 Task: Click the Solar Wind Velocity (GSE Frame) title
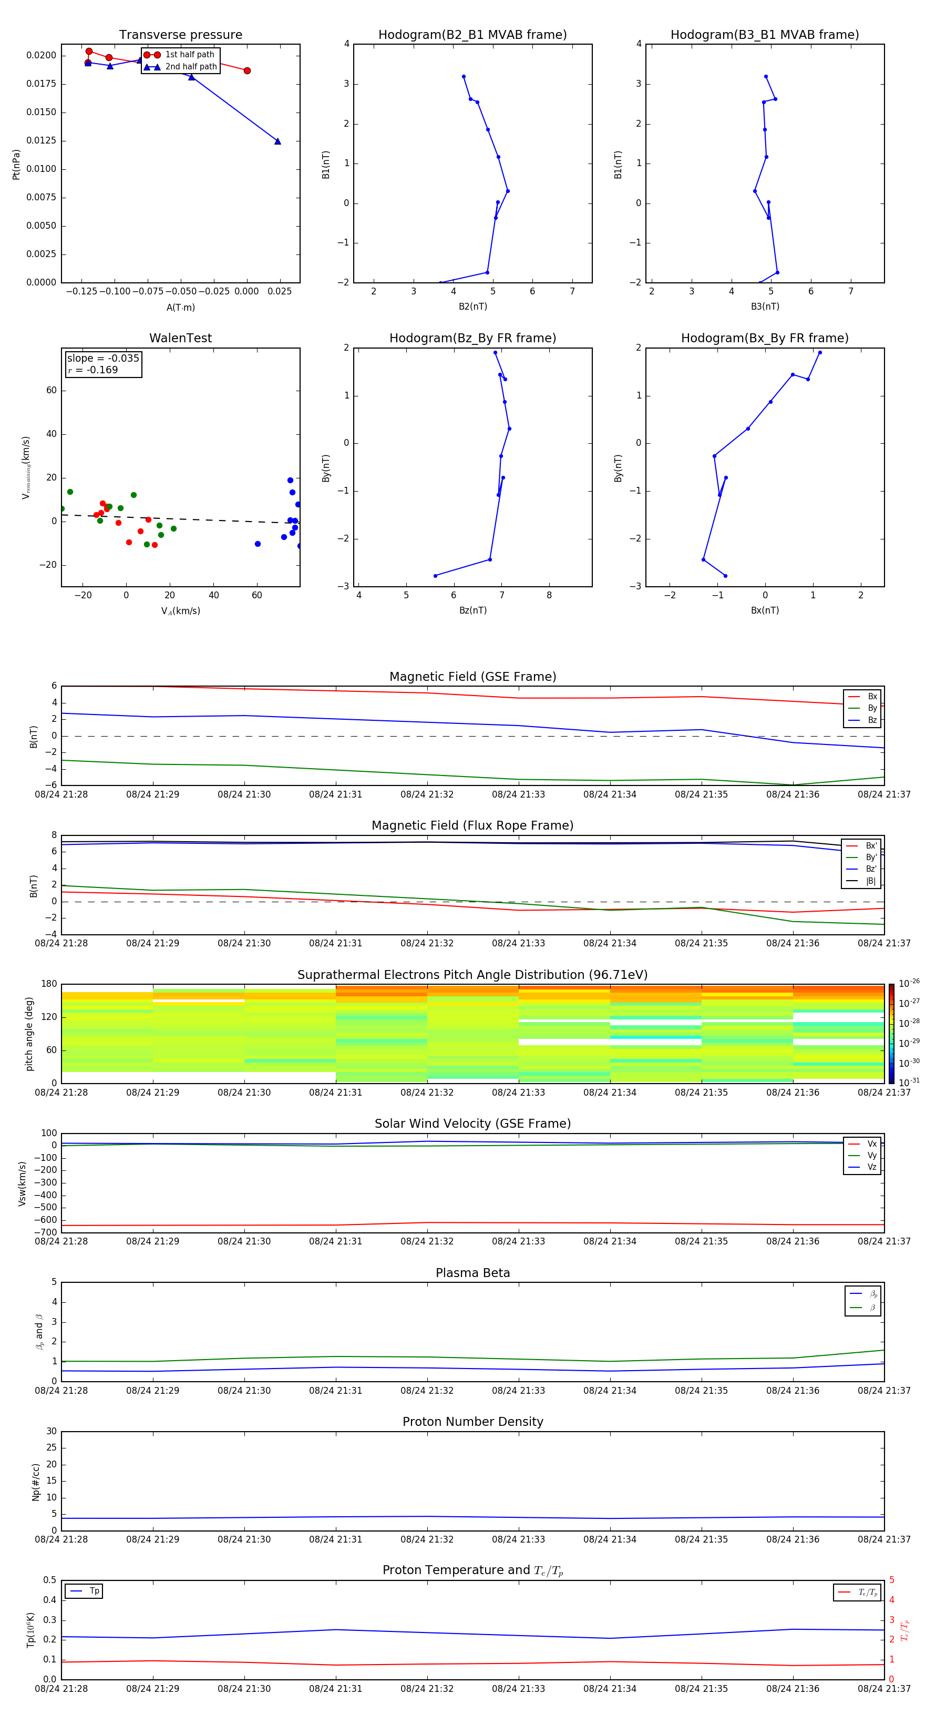[x=472, y=1124]
